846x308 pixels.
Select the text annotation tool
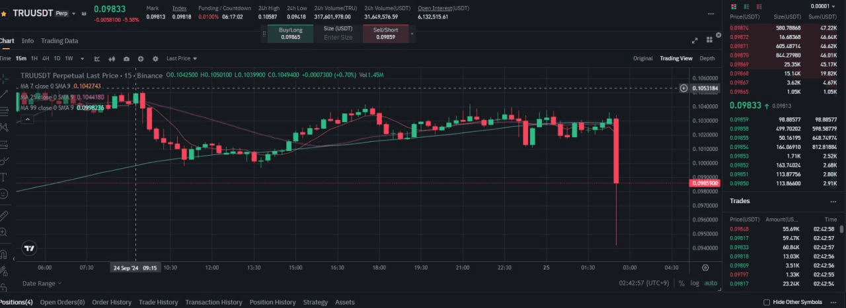(x=4, y=177)
